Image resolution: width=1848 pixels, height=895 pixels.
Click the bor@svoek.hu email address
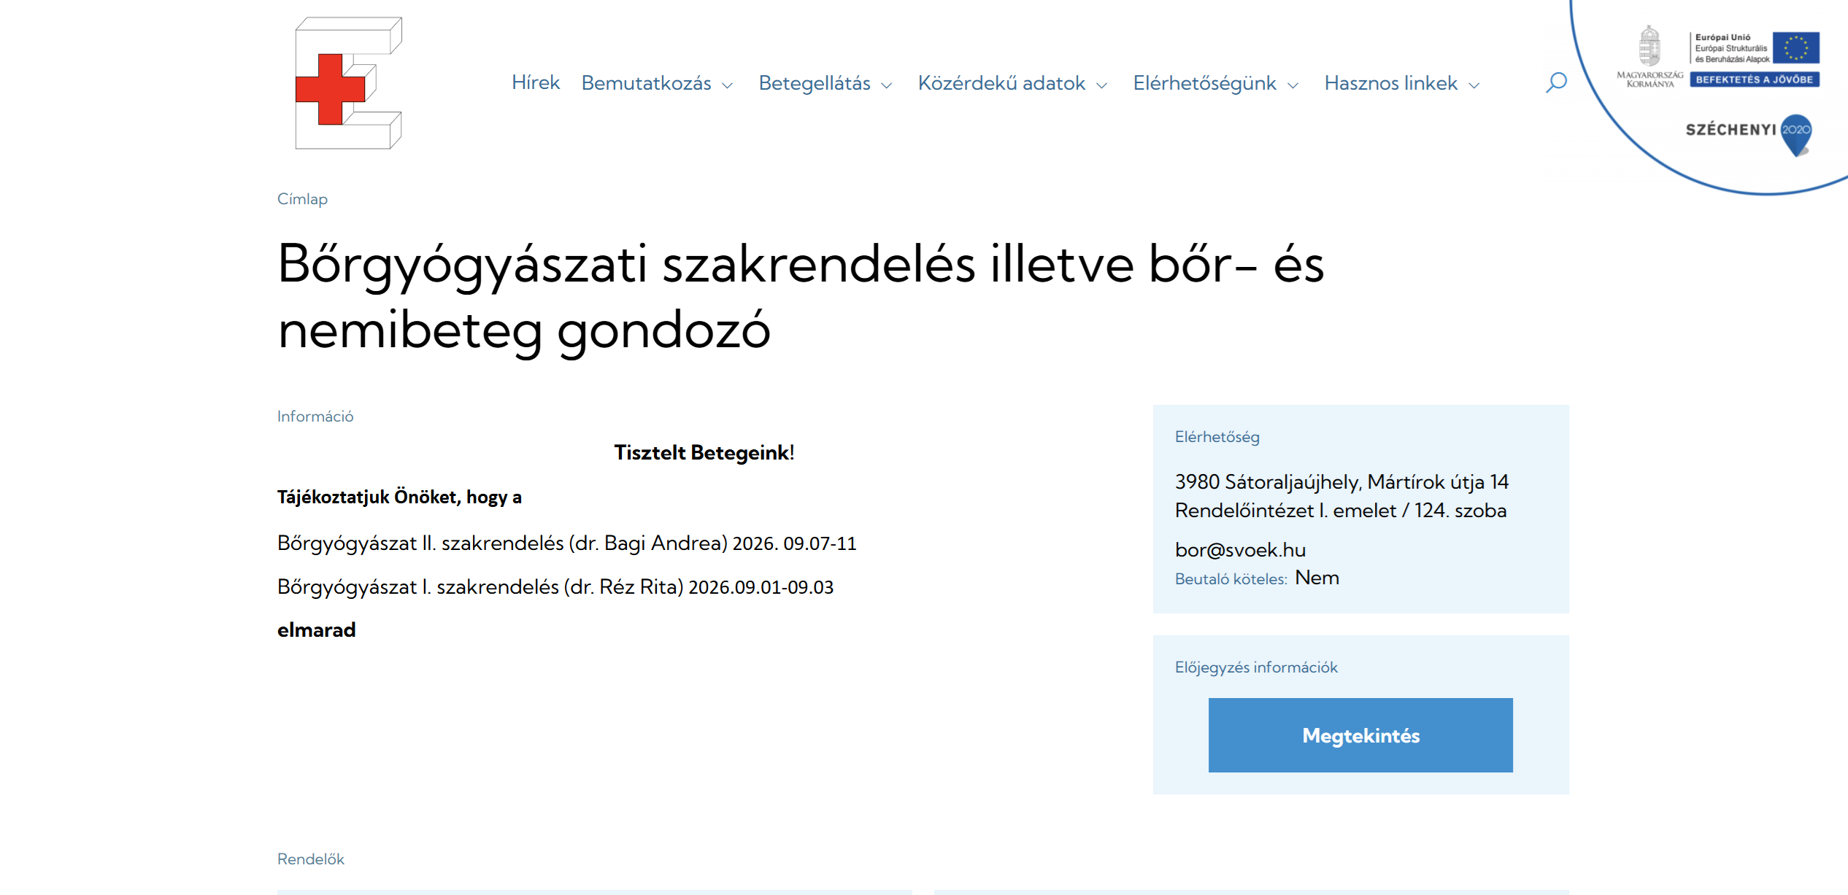1240,549
